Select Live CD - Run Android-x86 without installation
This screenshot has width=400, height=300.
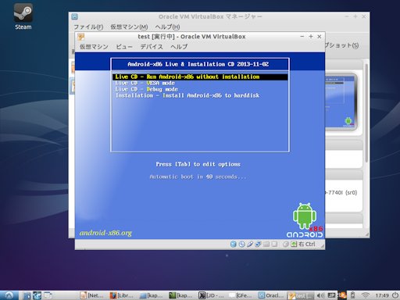pos(200,77)
